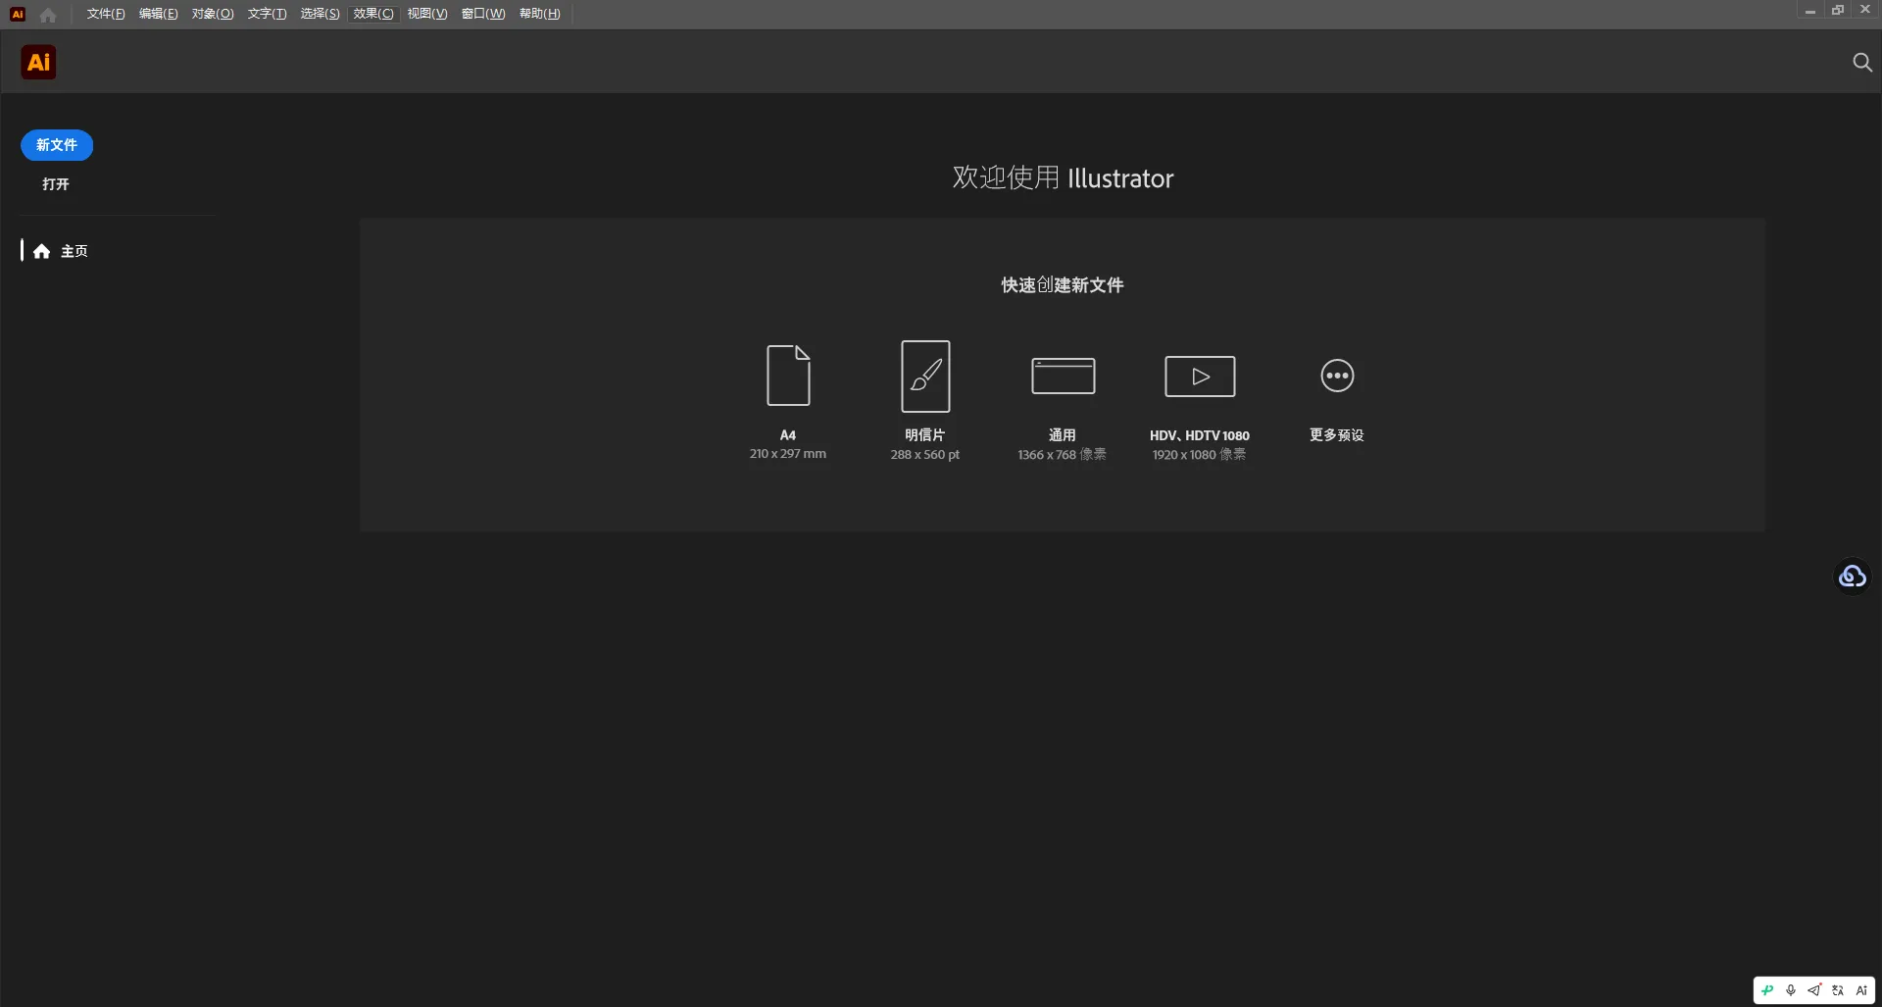Click the 欢迎使用 Illustrator title

pyautogui.click(x=1063, y=177)
